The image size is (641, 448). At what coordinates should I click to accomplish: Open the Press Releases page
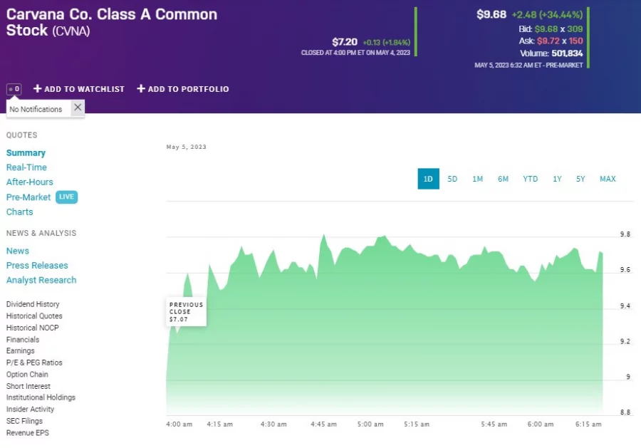point(37,265)
